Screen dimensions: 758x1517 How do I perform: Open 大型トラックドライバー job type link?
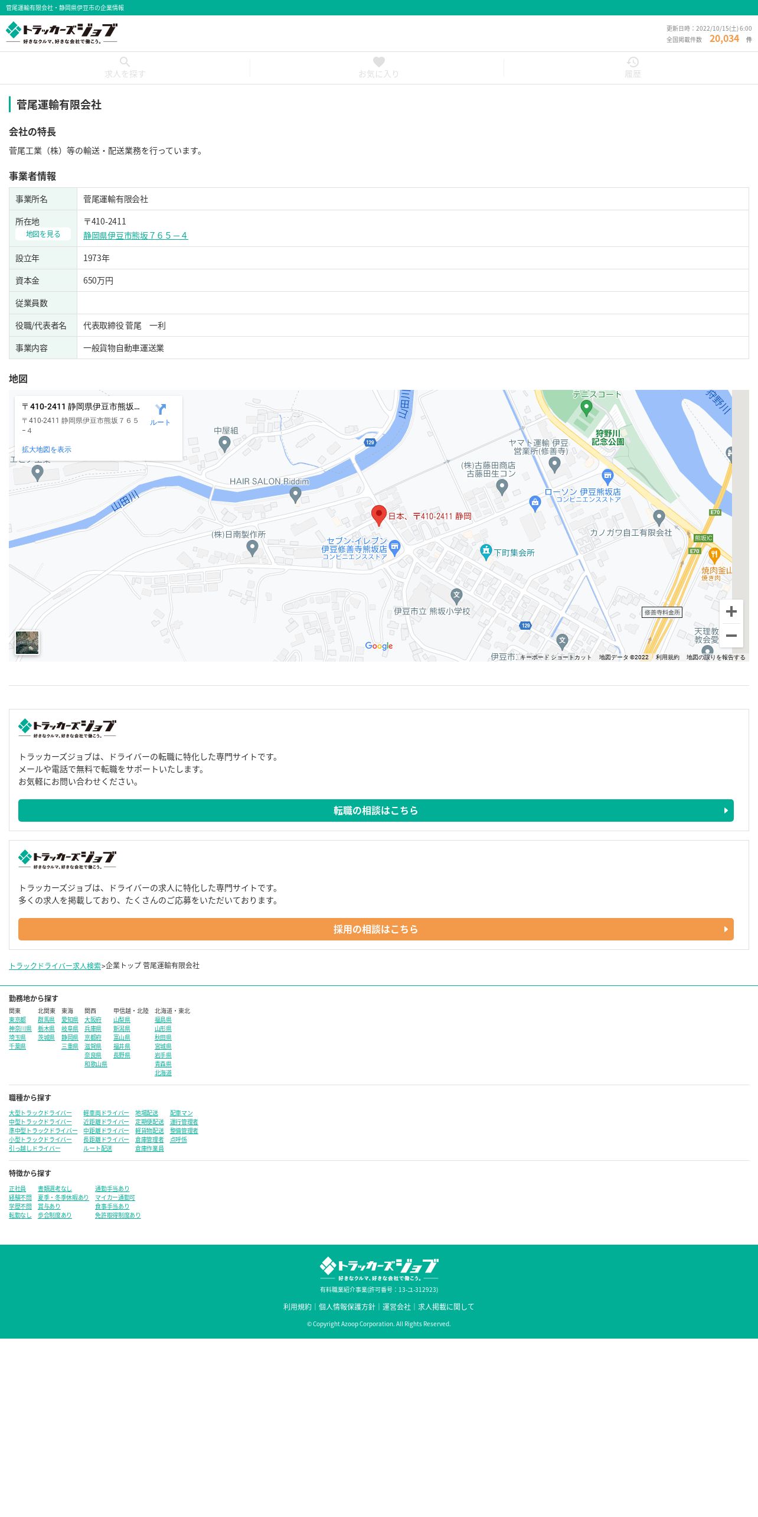[40, 1114]
